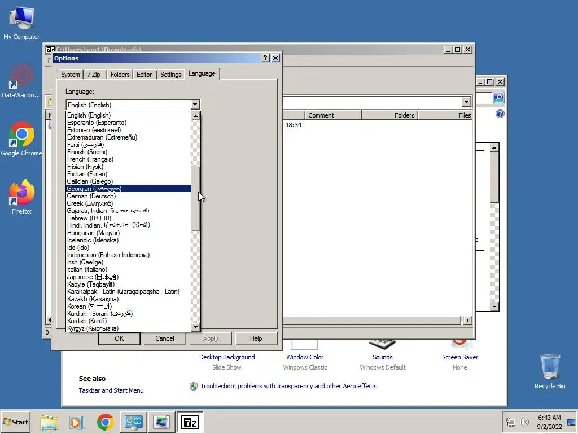Select Japanese language entry
Image resolution: width=578 pixels, height=434 pixels.
pyautogui.click(x=129, y=277)
